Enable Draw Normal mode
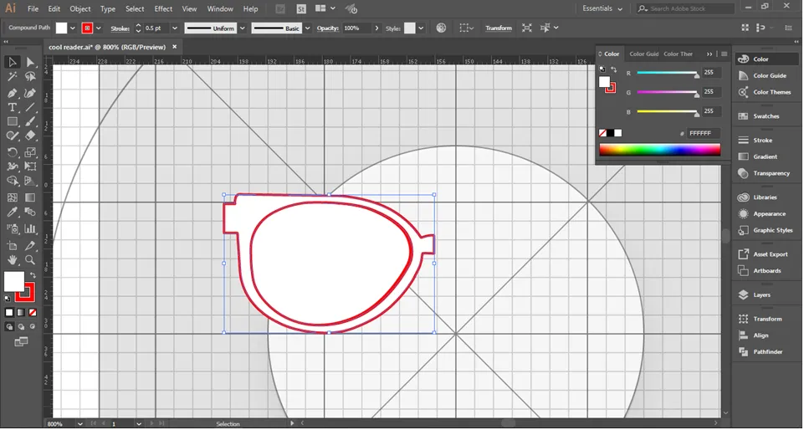Viewport: 804px width, 430px height. click(9, 327)
